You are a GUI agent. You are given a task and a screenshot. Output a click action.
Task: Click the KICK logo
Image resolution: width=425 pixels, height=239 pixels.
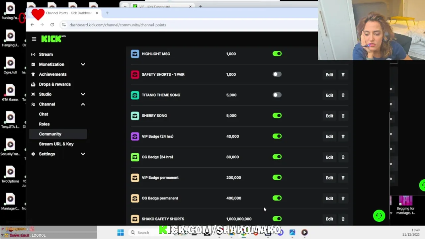tap(53, 39)
